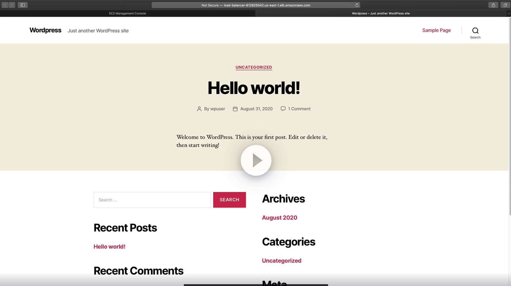
Task: Open the 1 Comment link
Action: coord(299,109)
